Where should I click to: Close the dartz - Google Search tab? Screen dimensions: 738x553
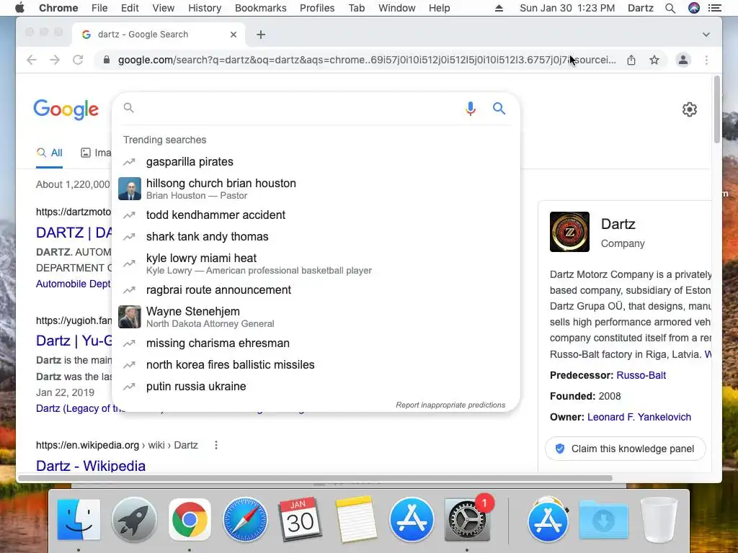pos(233,35)
